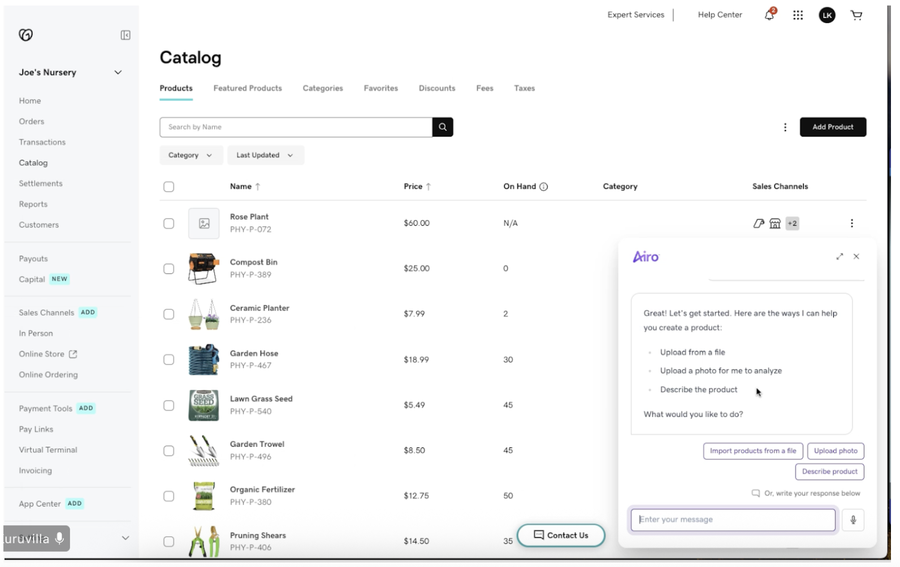Click Import products from a file
The height and width of the screenshot is (567, 900).
click(753, 451)
